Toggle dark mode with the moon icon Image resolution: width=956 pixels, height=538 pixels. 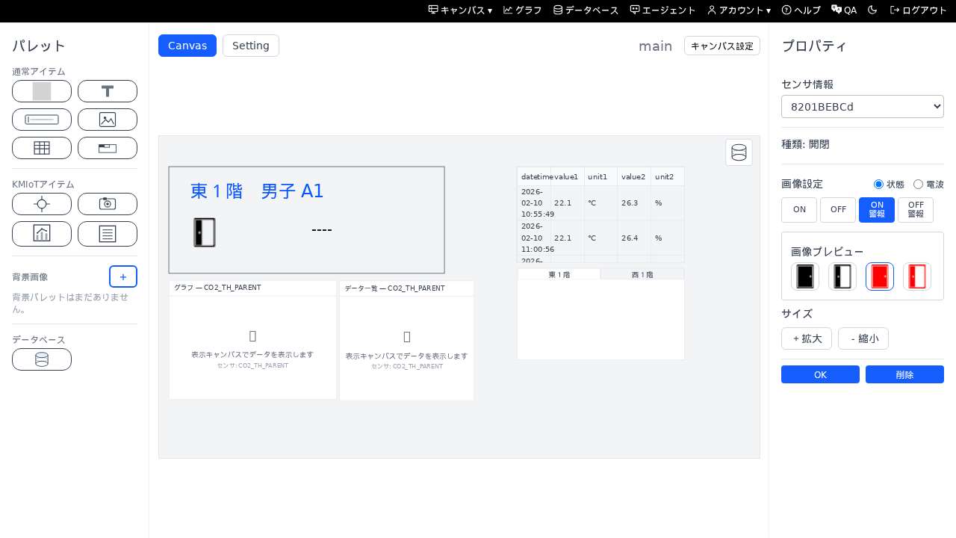pyautogui.click(x=872, y=10)
